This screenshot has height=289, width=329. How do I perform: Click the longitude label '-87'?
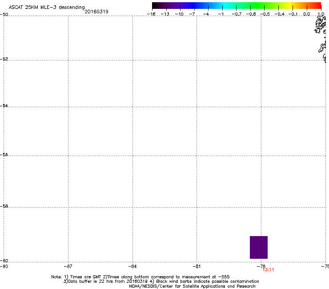coord(68,266)
